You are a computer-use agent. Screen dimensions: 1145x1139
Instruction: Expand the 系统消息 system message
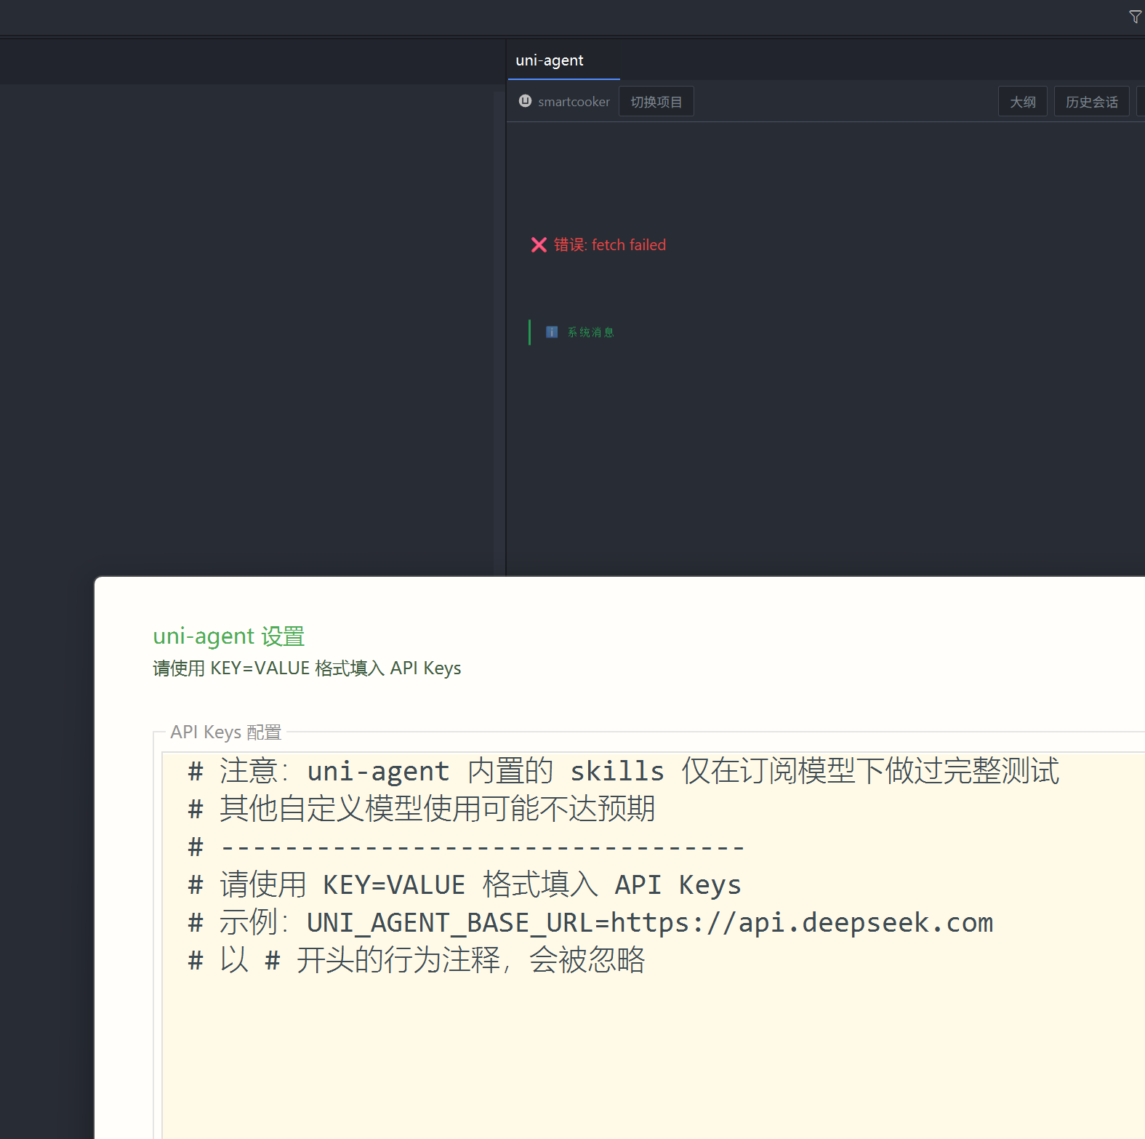point(590,332)
